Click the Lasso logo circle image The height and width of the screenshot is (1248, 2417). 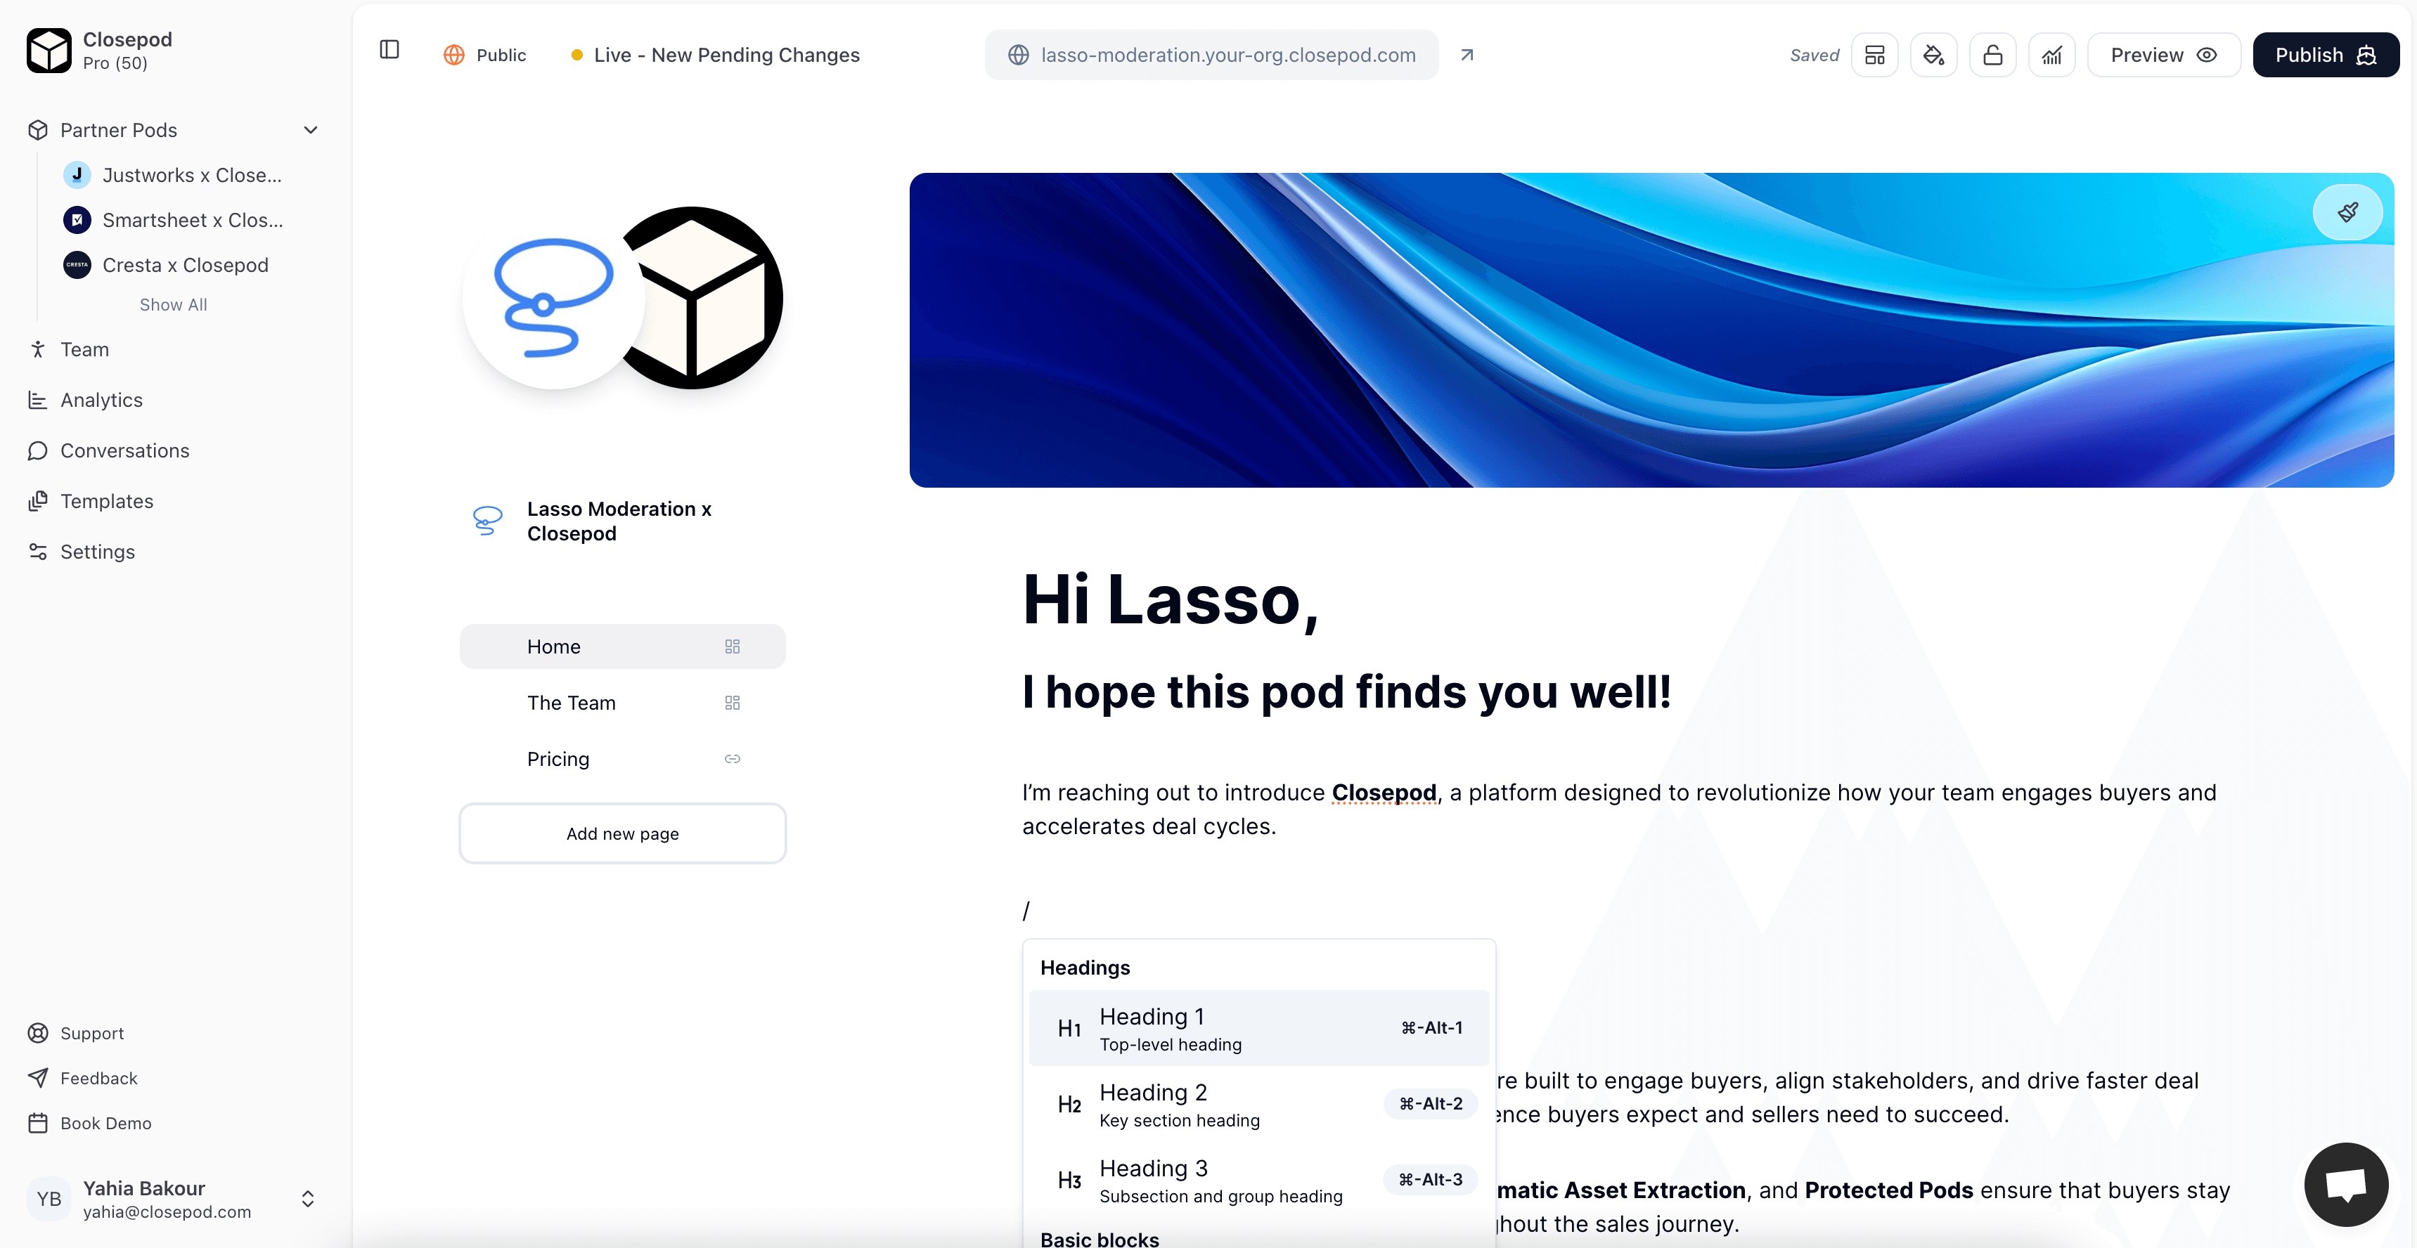(553, 298)
